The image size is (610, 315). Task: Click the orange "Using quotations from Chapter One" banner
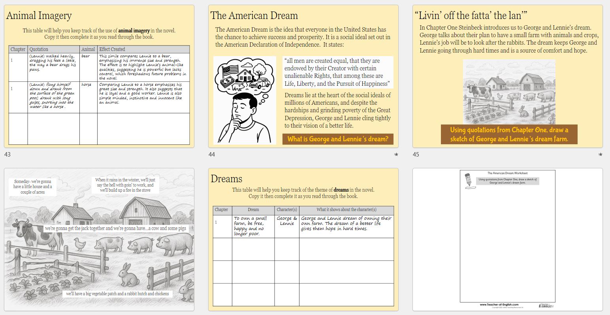coord(509,134)
